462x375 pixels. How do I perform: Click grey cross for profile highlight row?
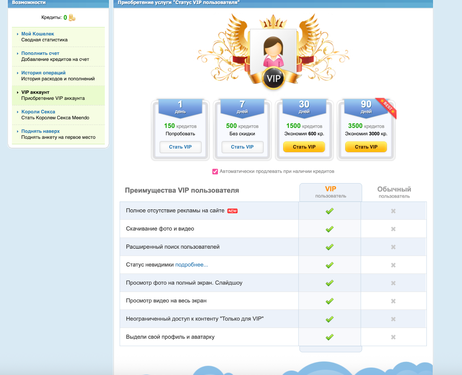click(393, 337)
